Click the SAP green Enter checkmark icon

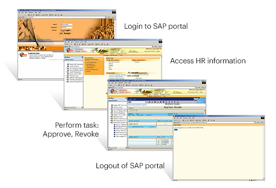pos(130,102)
